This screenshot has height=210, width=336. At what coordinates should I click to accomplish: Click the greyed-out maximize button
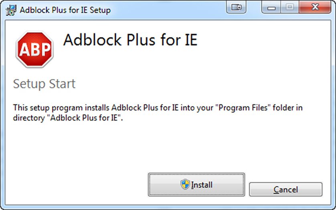pos(289,8)
